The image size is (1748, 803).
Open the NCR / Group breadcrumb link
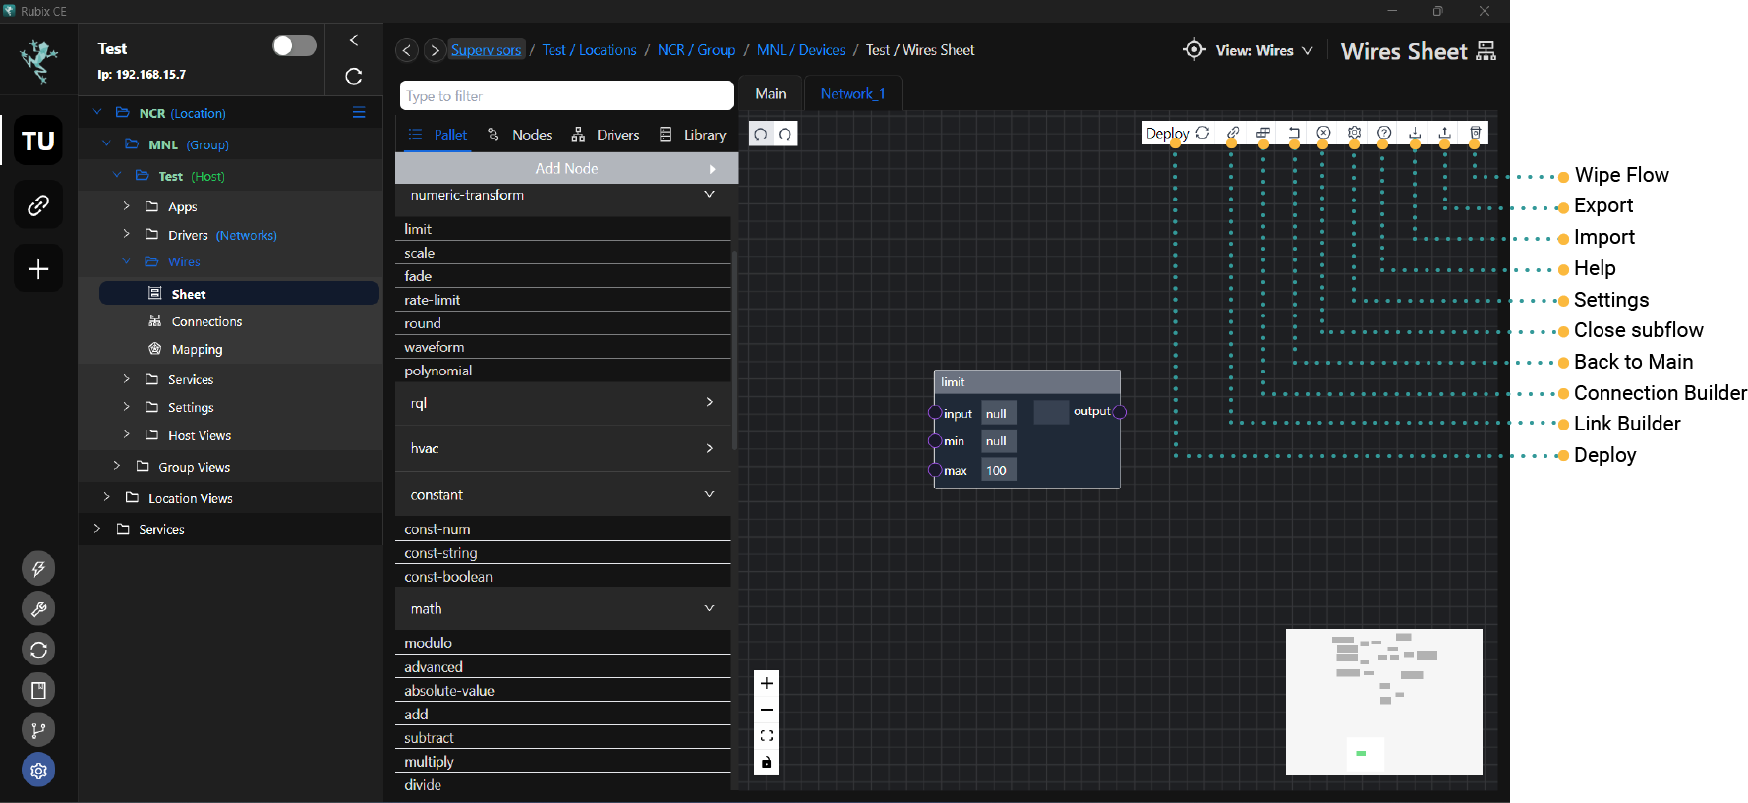696,50
